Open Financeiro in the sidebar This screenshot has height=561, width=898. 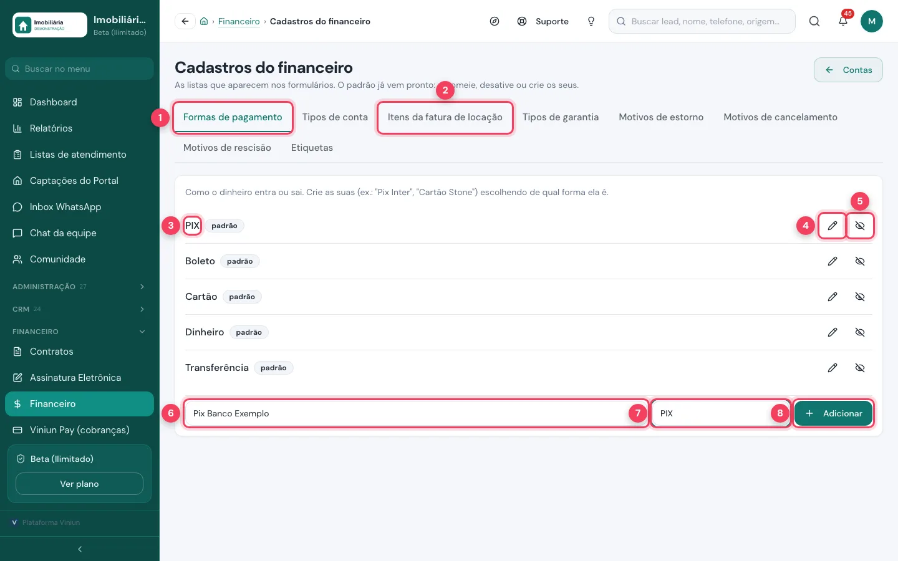(x=79, y=404)
